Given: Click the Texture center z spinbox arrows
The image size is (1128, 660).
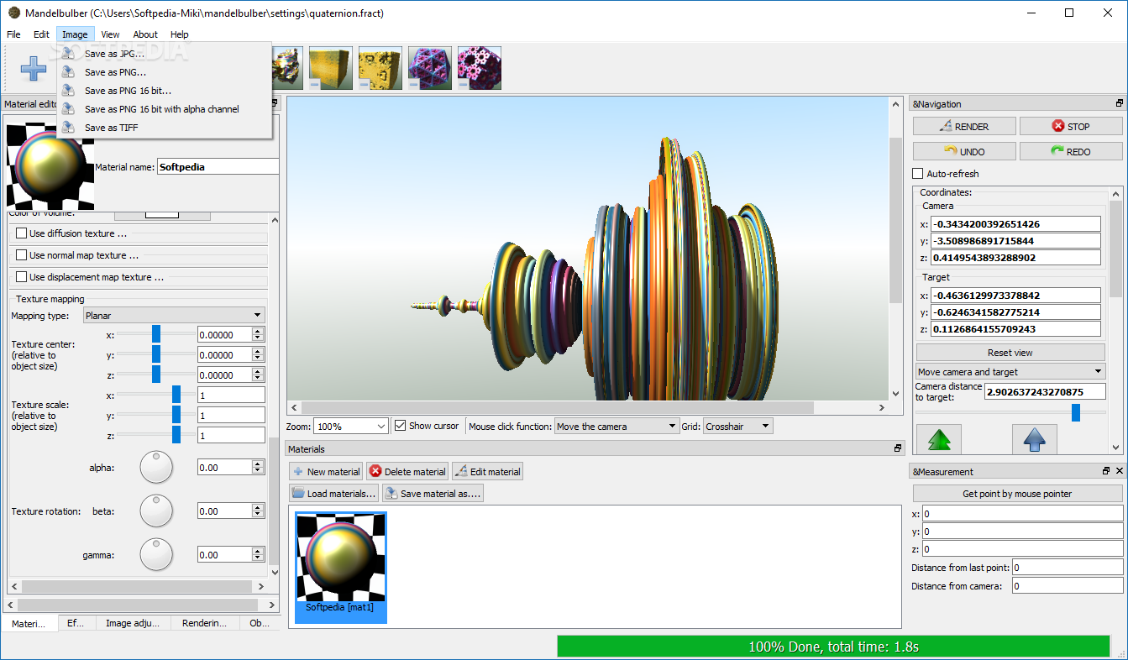Looking at the screenshot, I should tap(257, 375).
